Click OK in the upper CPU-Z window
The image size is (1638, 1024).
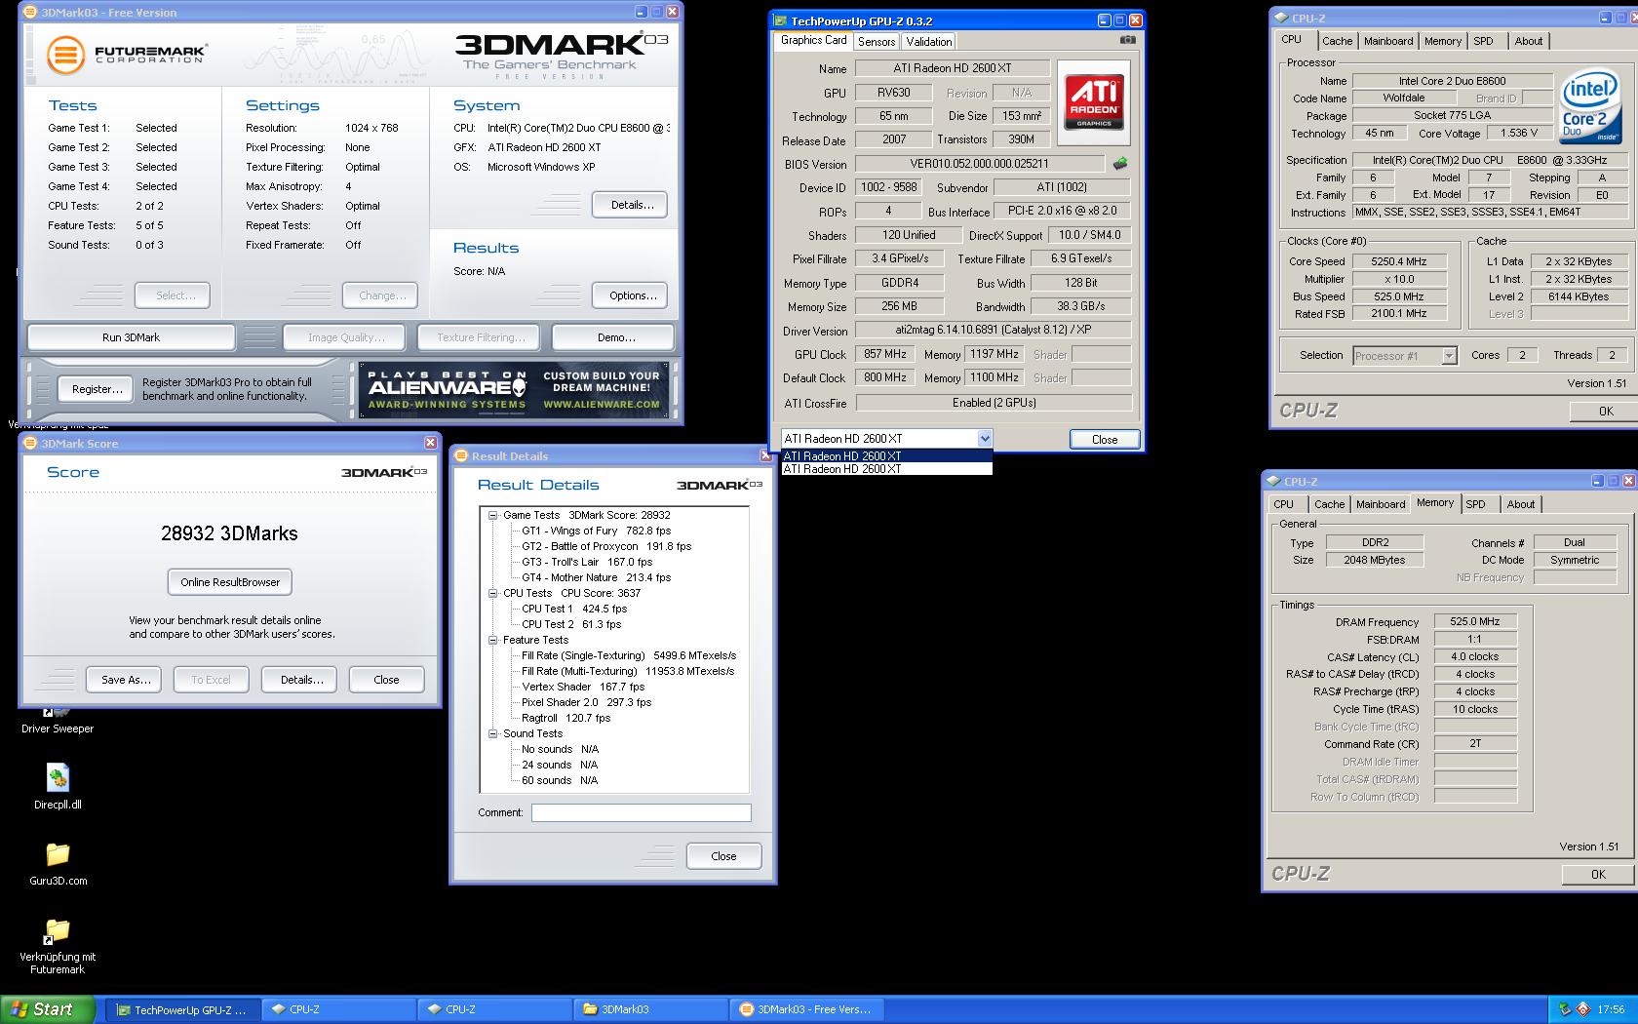[1606, 412]
